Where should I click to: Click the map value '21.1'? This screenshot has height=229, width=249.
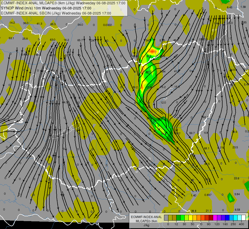208,211
